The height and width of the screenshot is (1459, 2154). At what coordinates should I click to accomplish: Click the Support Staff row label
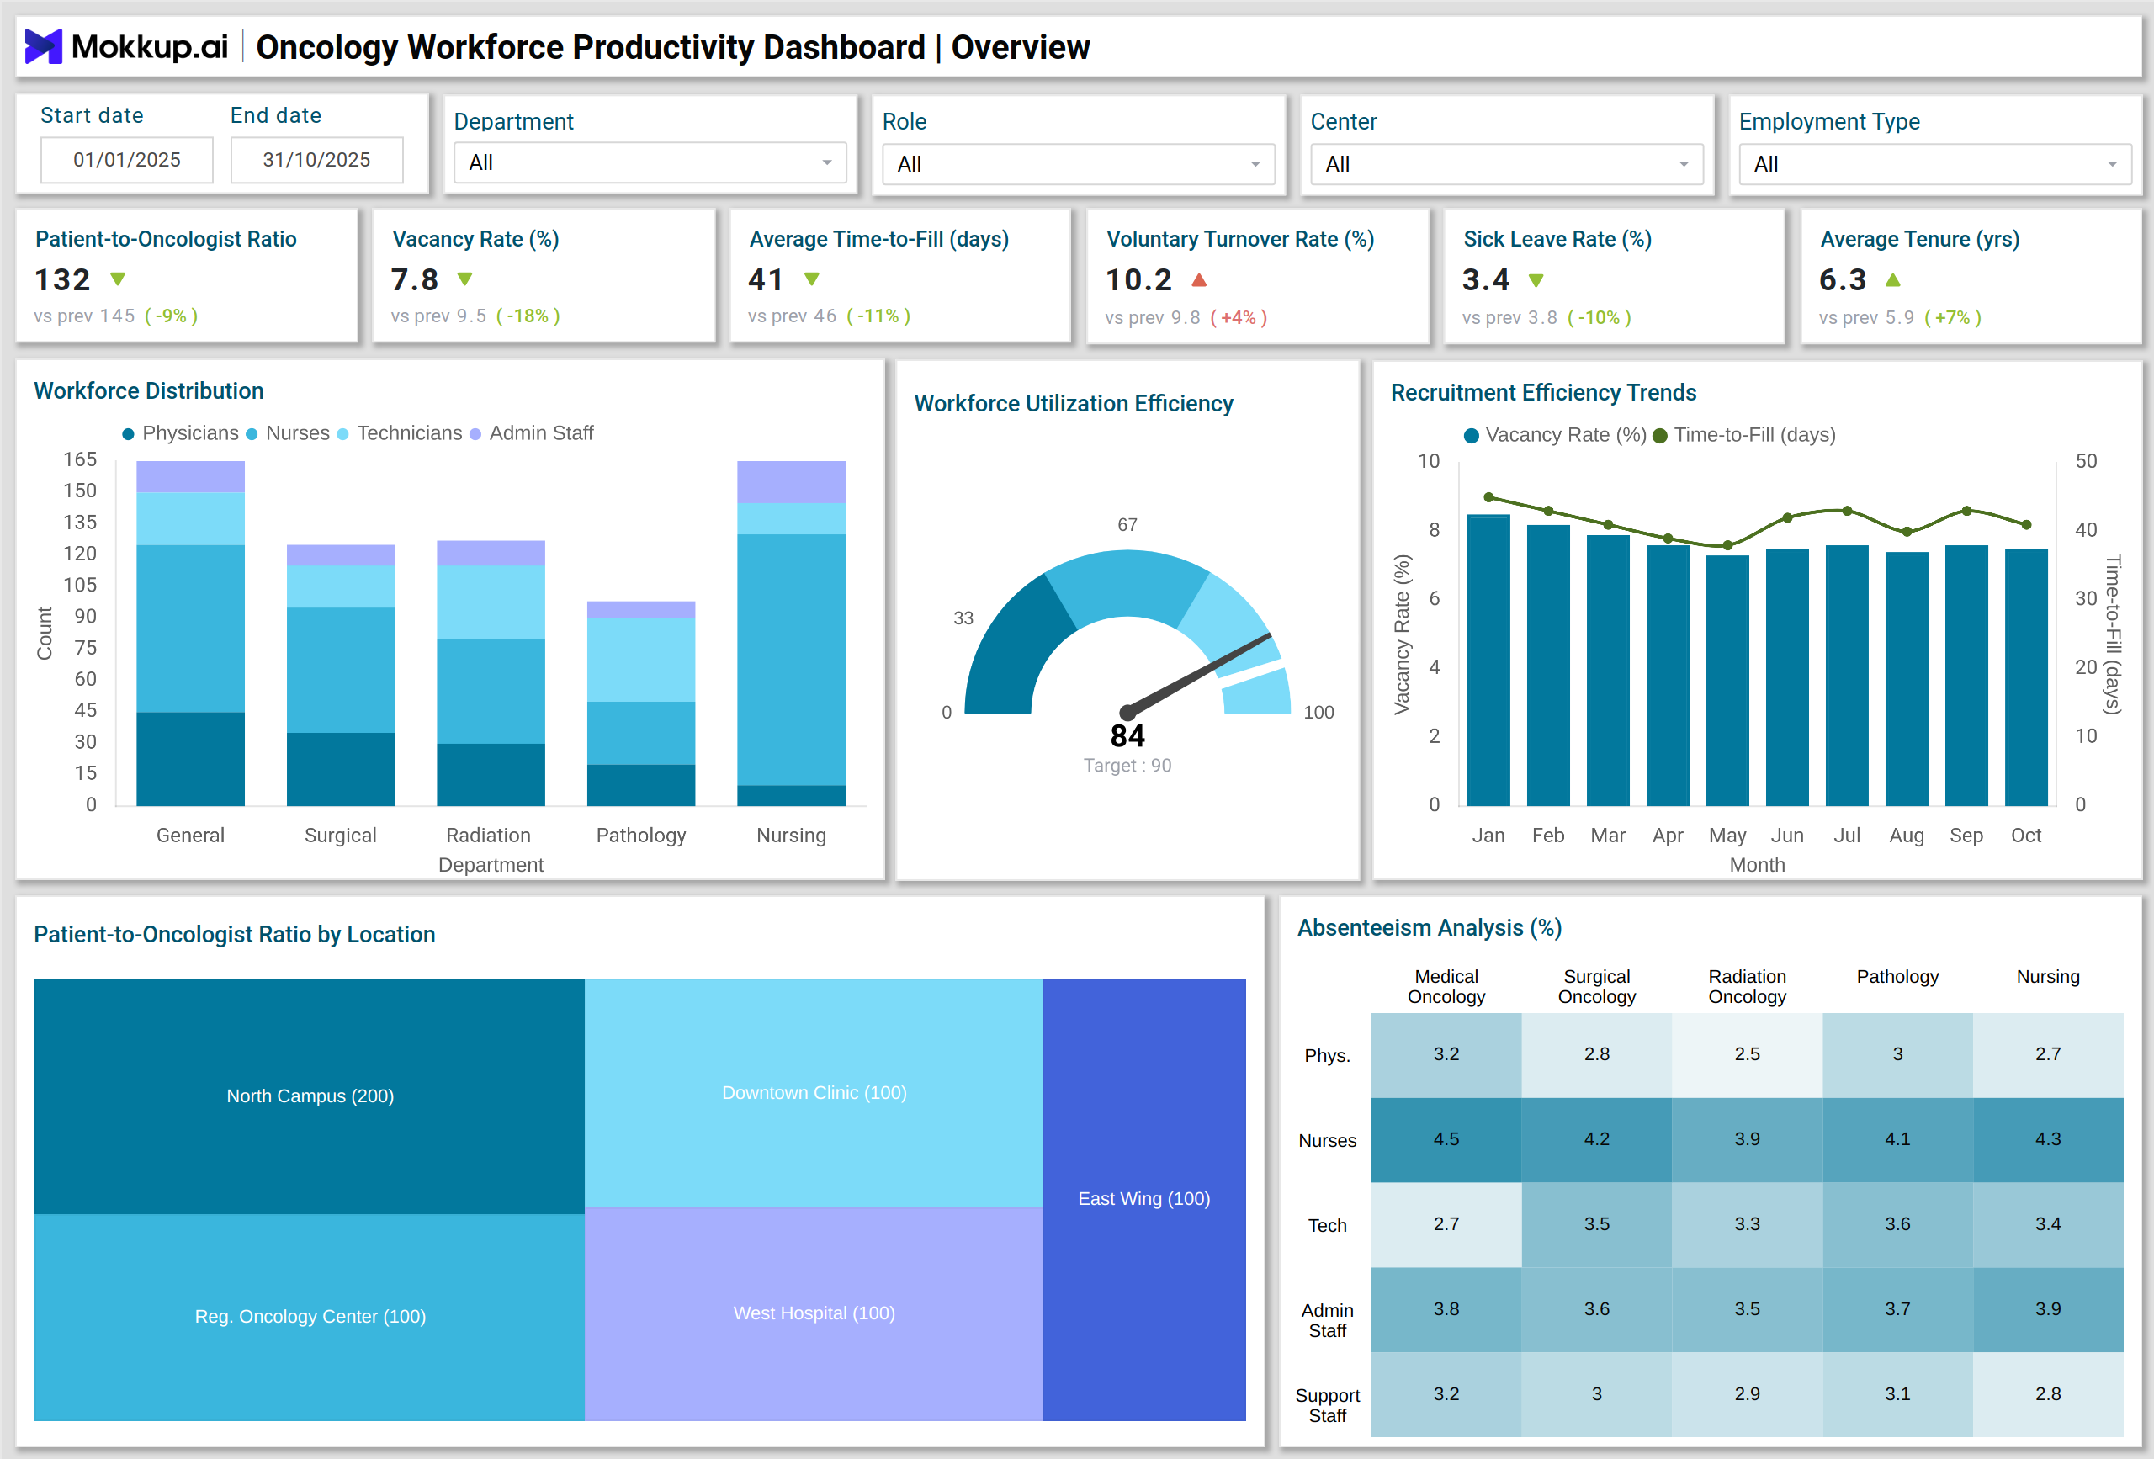tap(1327, 1405)
